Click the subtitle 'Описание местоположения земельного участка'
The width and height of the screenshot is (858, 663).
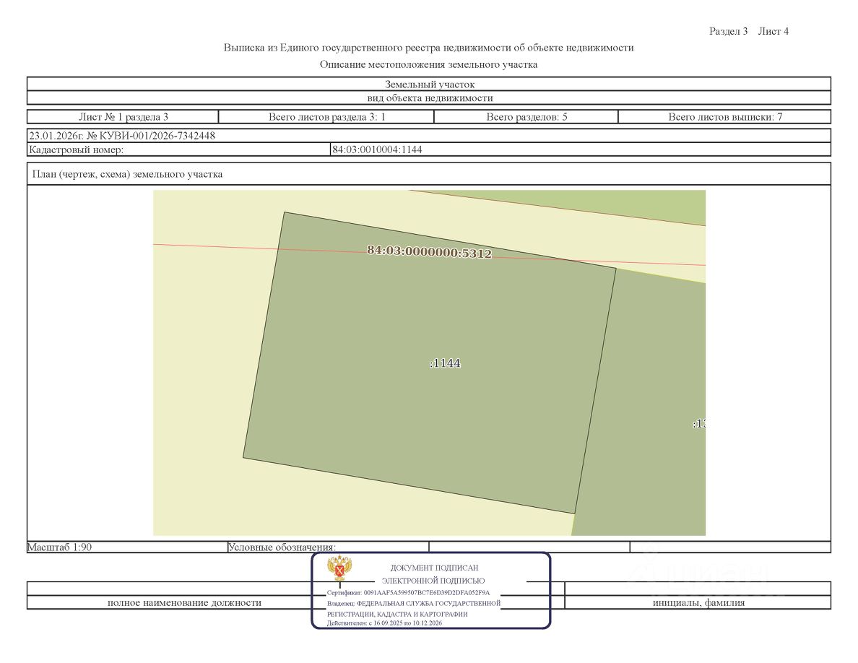click(x=428, y=64)
